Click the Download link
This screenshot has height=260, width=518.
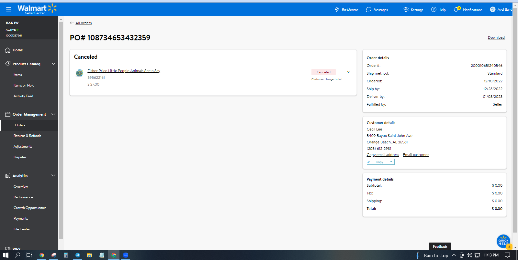(496, 37)
